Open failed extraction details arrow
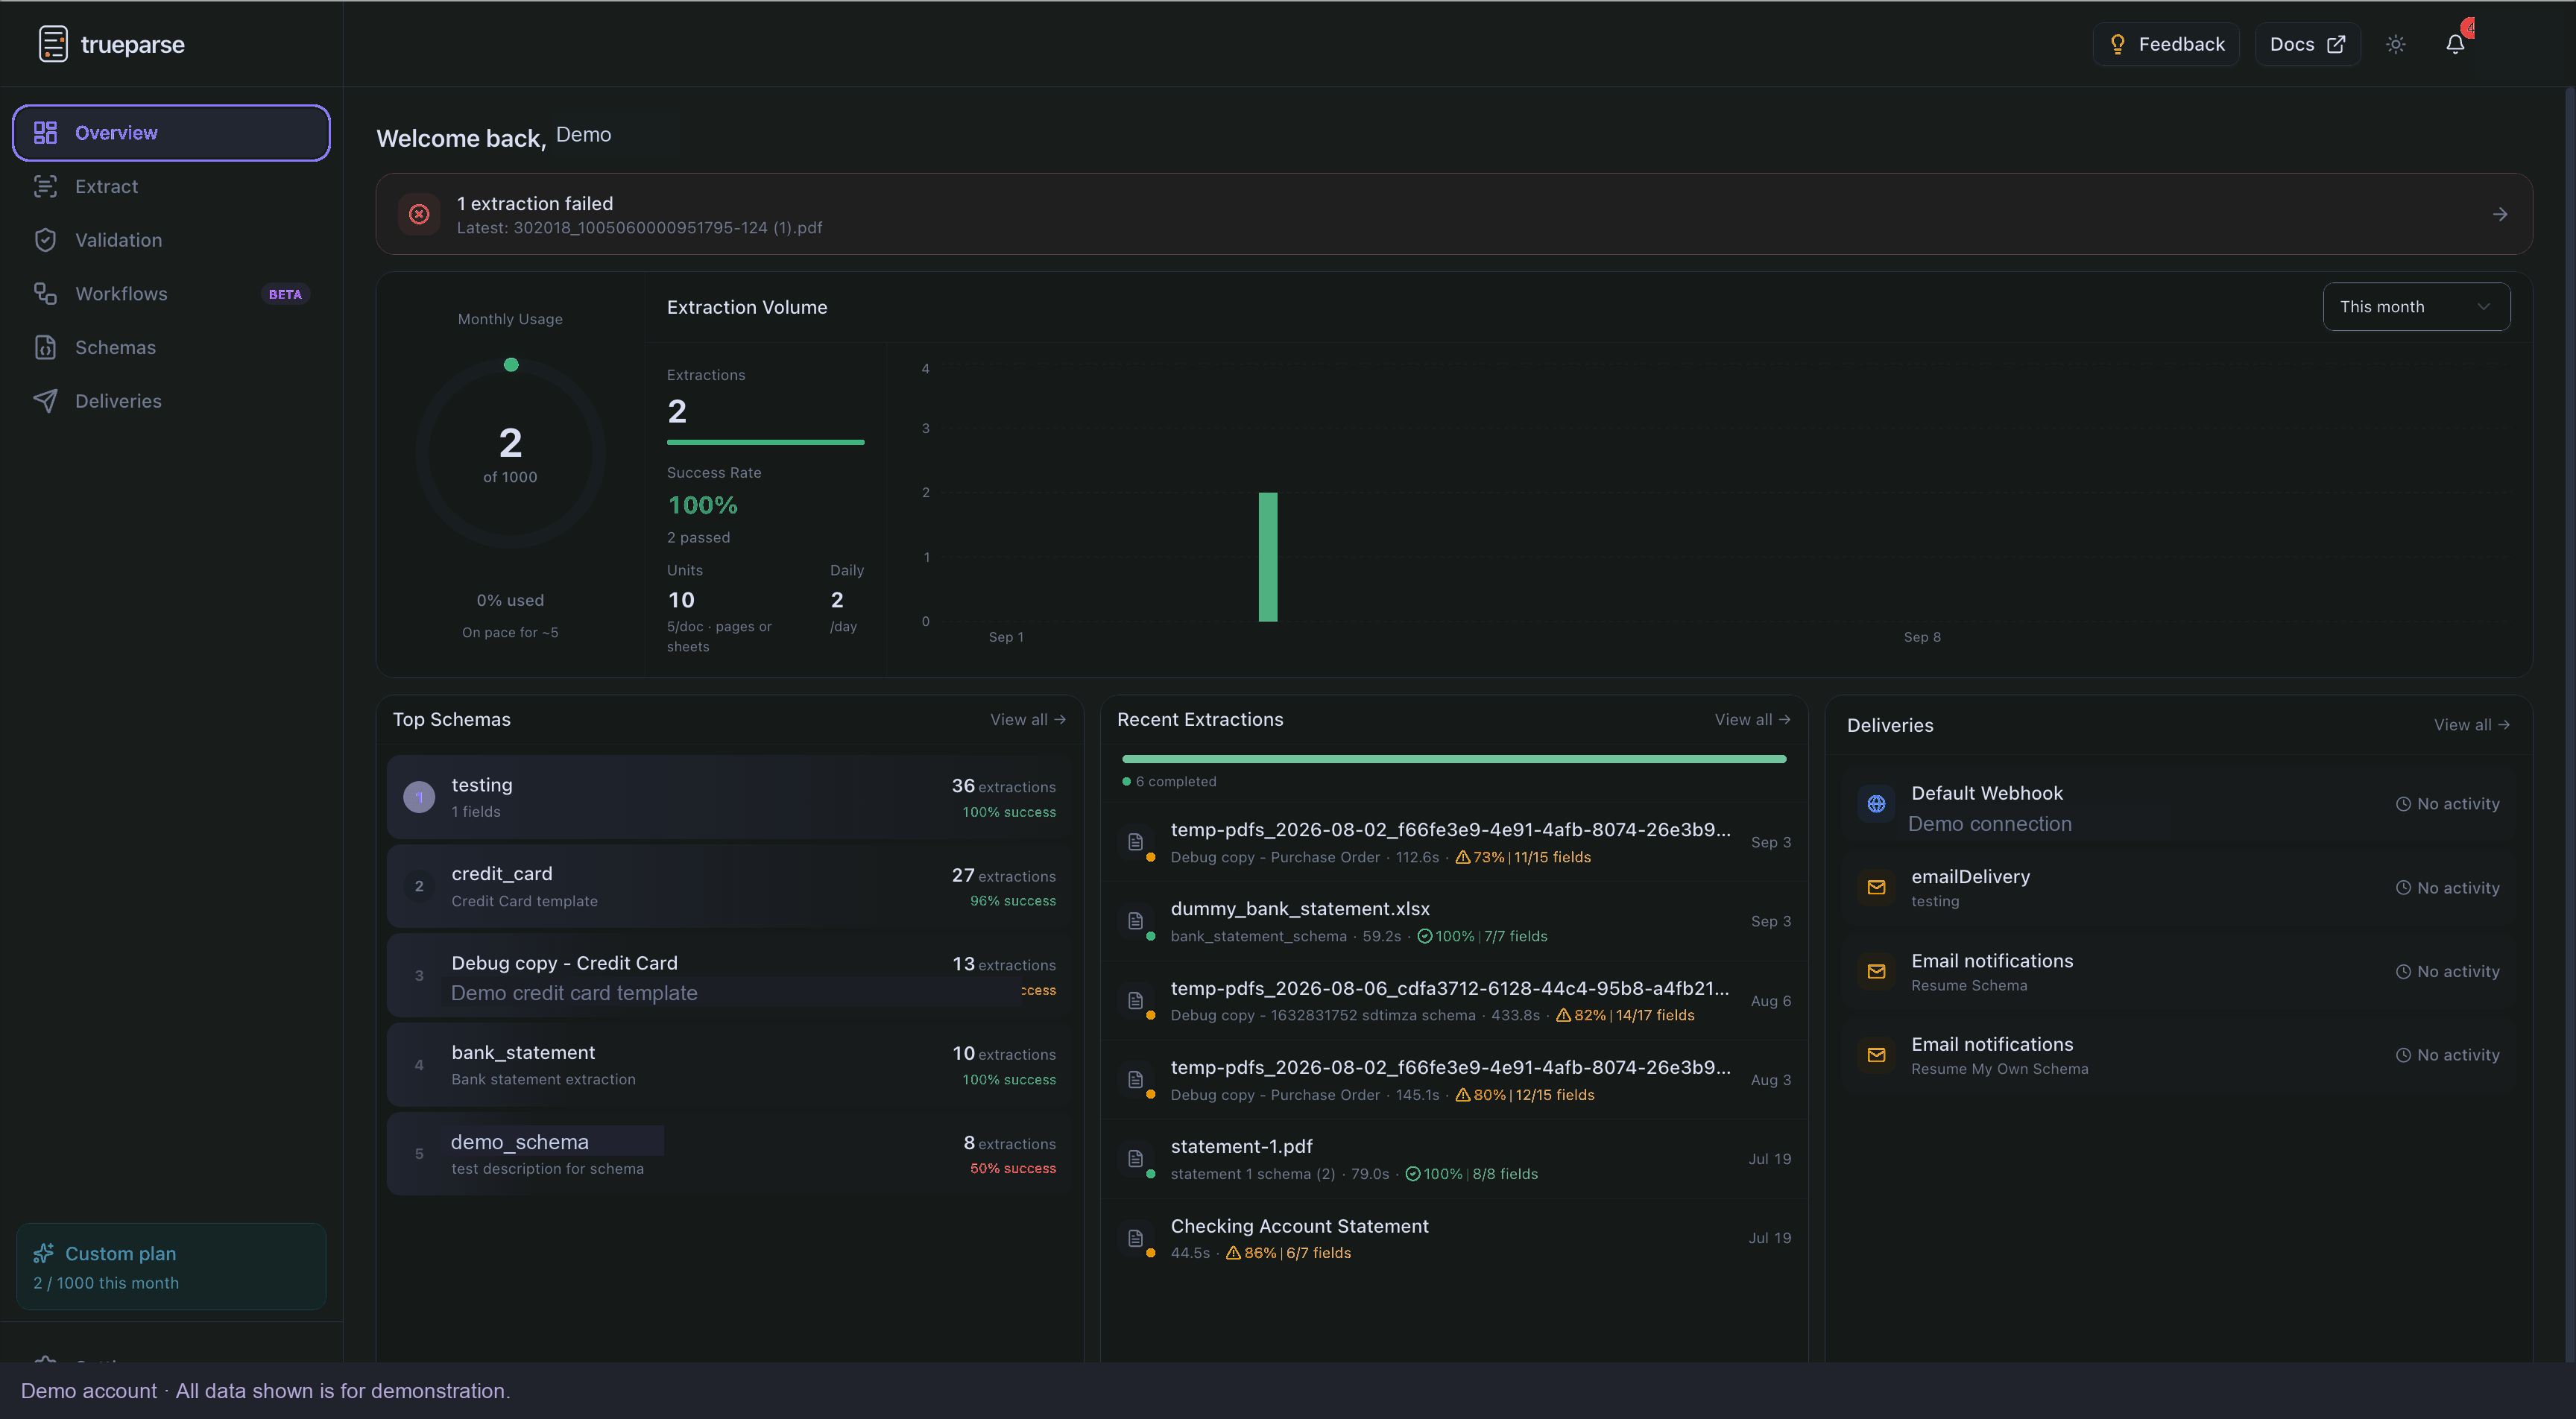The width and height of the screenshot is (2576, 1419). (2499, 214)
